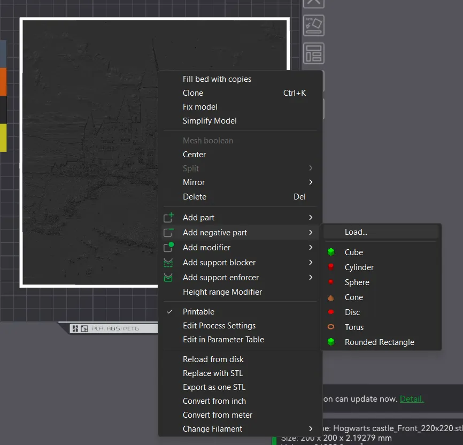Click the bed type icon on plate label
The image size is (463, 445).
[84, 328]
